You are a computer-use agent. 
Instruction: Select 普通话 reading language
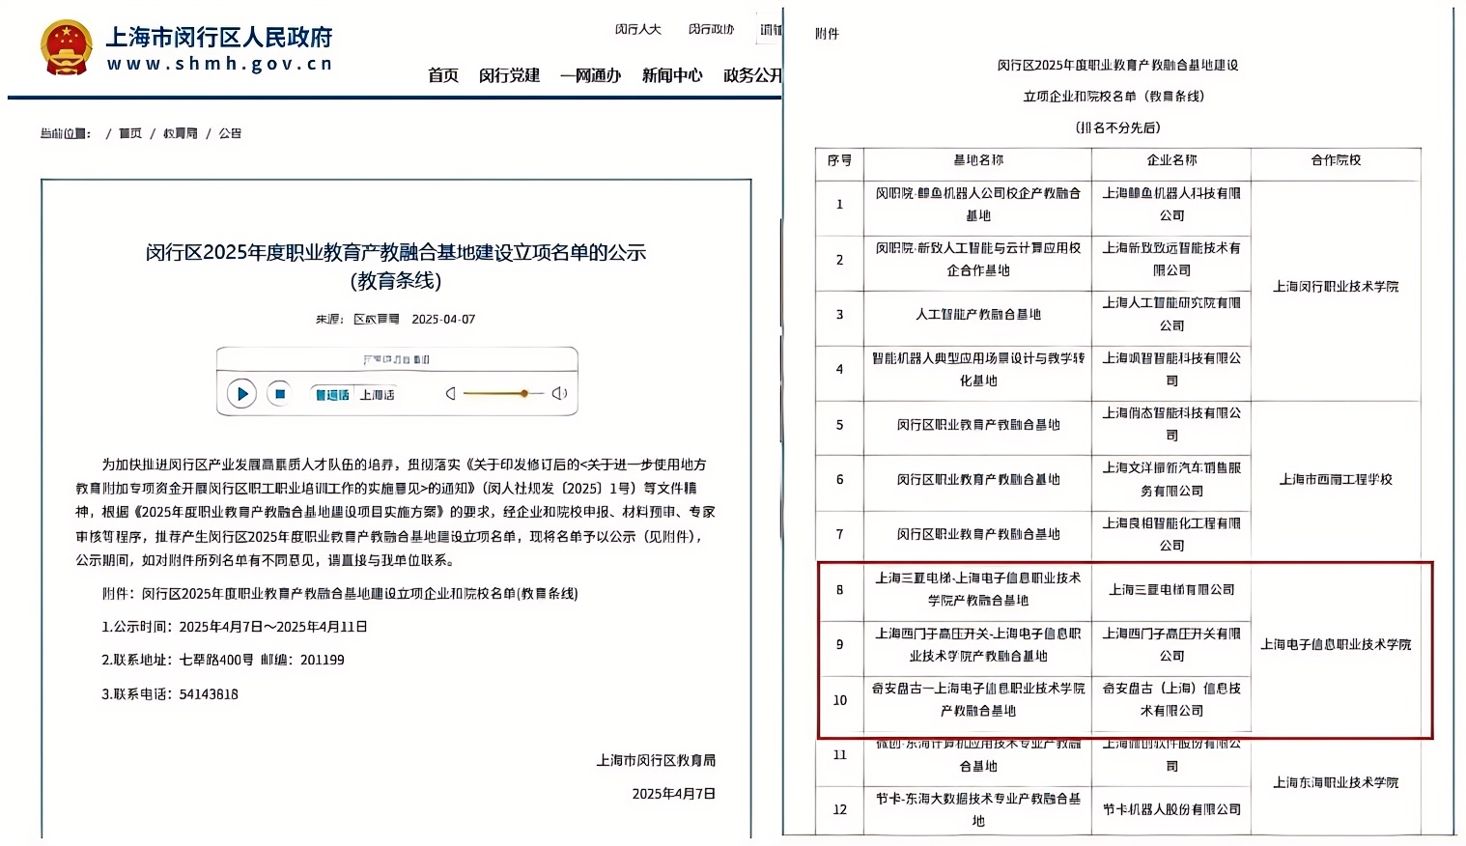click(331, 395)
